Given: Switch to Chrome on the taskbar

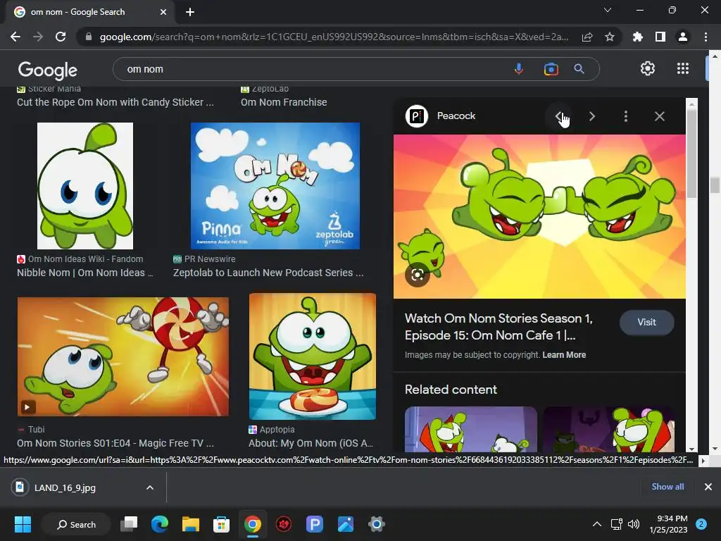Looking at the screenshot, I should pyautogui.click(x=253, y=524).
